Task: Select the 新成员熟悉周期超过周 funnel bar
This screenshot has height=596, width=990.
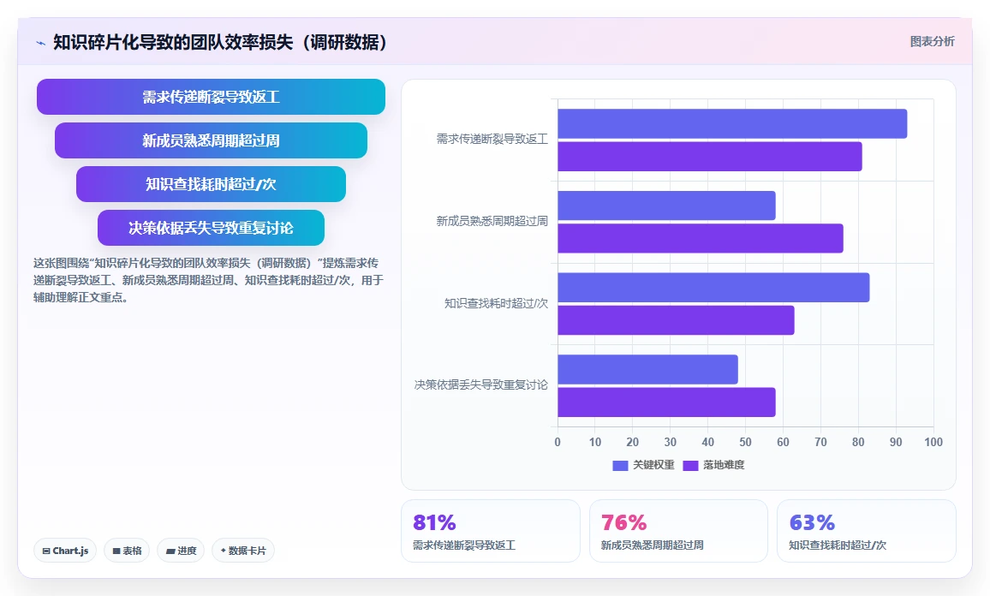Action: point(211,140)
